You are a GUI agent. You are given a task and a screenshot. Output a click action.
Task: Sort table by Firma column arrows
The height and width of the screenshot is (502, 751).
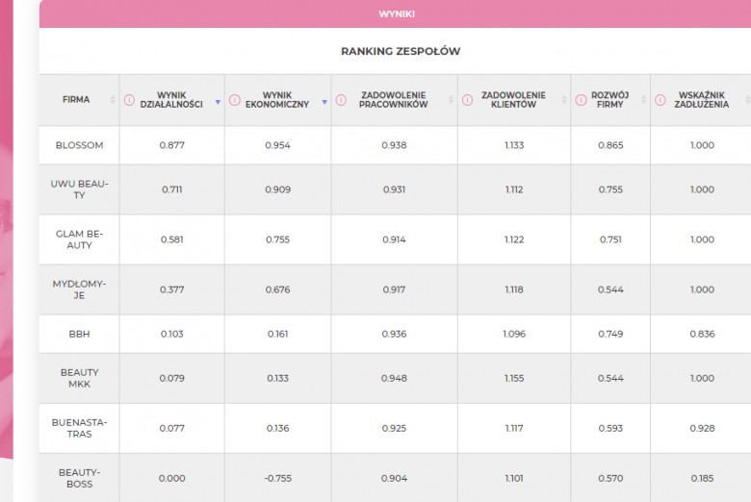[x=113, y=100]
